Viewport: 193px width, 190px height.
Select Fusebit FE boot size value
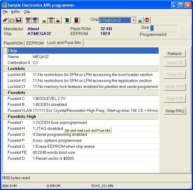click(95, 152)
